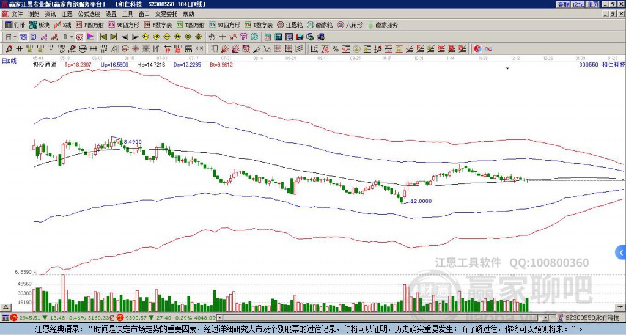This screenshot has height=335, width=626.
Task: Click horizontal scrollbar left arrow
Action: point(219,318)
